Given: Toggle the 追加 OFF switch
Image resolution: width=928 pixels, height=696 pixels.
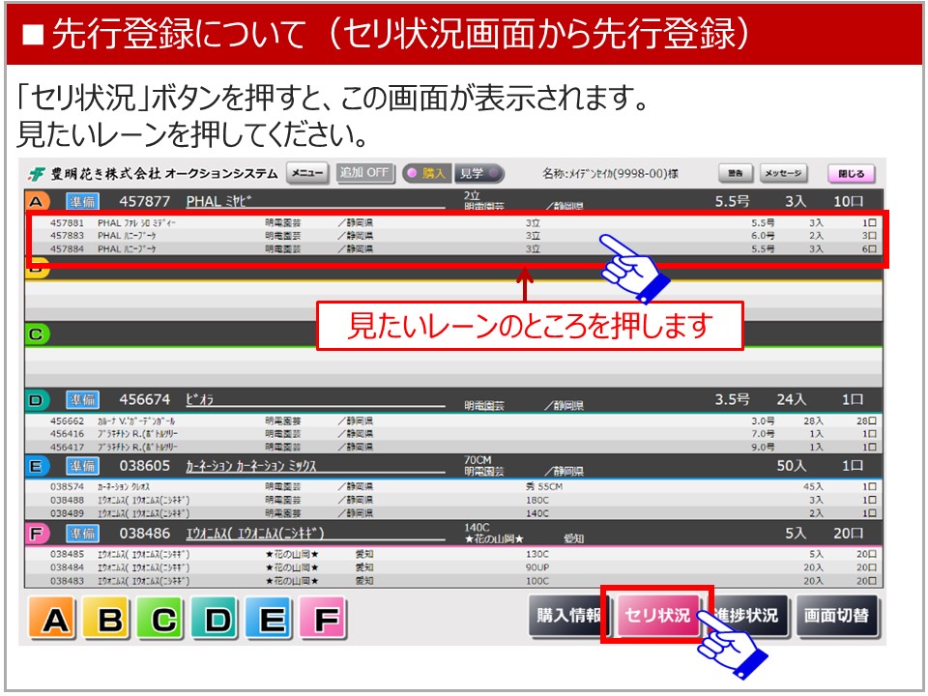Looking at the screenshot, I should coord(364,173).
